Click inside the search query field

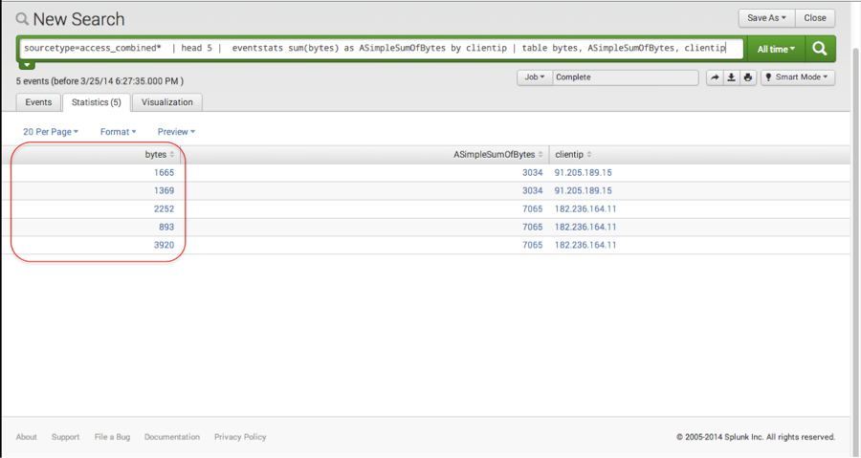coord(383,48)
